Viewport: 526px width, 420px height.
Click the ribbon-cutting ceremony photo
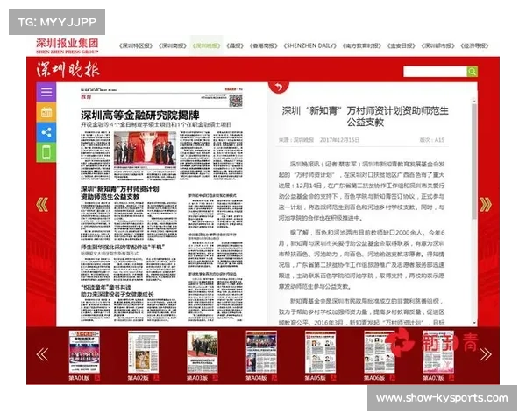pyautogui.click(x=145, y=149)
